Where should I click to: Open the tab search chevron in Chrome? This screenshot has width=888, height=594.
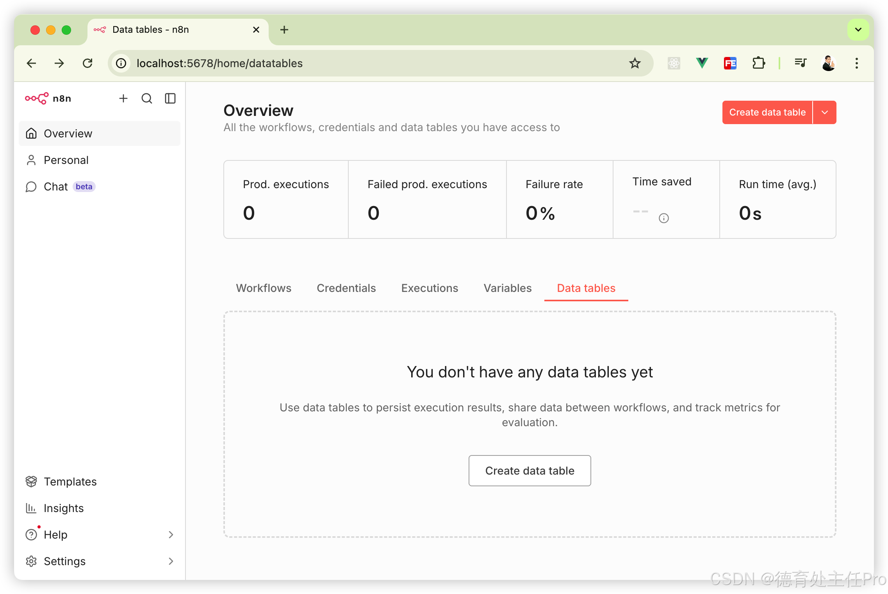coord(858,30)
